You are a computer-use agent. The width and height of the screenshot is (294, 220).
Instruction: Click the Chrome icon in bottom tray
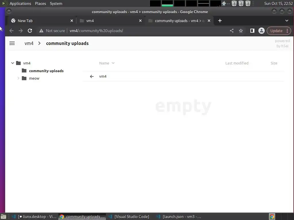pyautogui.click(x=272, y=217)
